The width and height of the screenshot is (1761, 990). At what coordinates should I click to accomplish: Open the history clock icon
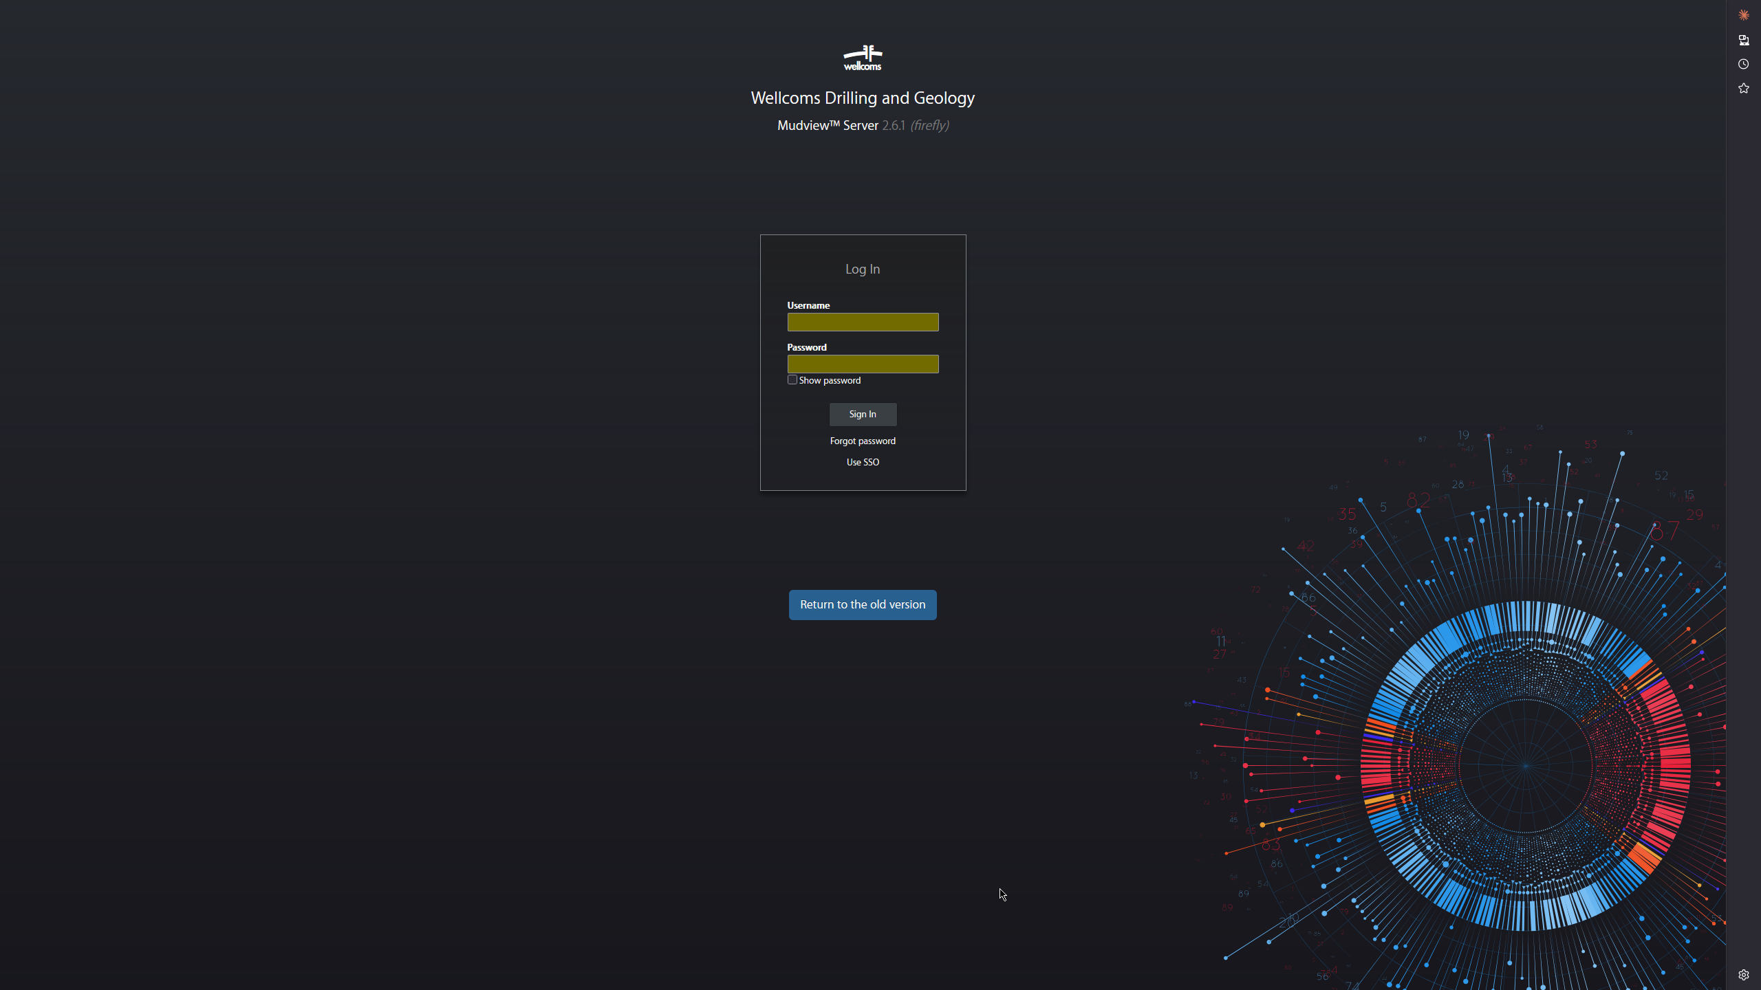[1743, 64]
